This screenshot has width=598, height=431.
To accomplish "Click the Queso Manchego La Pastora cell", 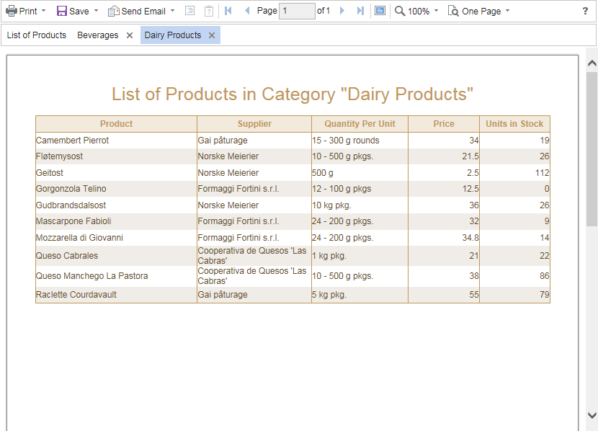I will pyautogui.click(x=116, y=276).
